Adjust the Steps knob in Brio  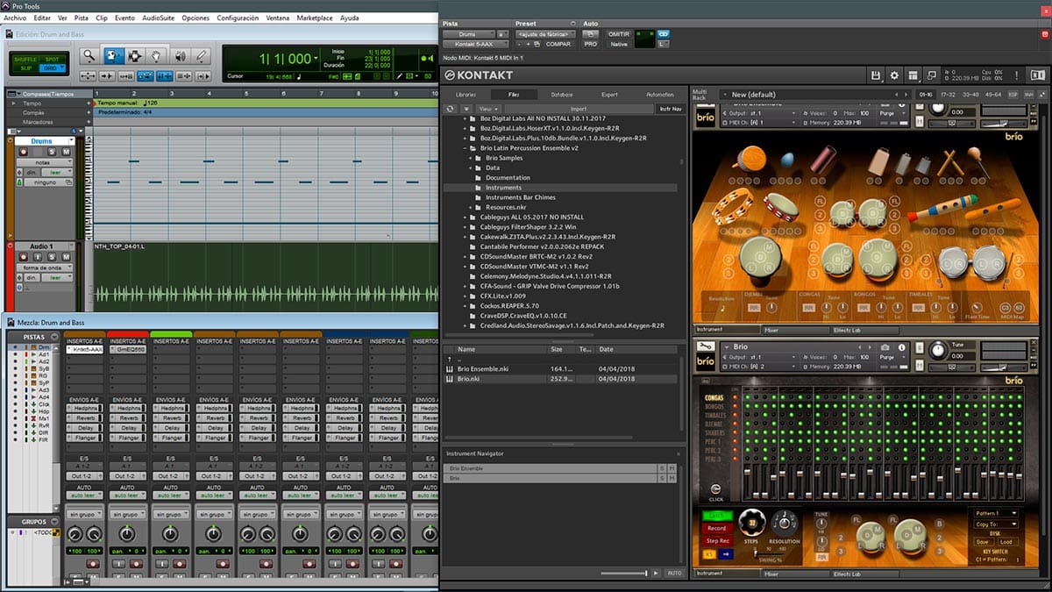tap(751, 523)
